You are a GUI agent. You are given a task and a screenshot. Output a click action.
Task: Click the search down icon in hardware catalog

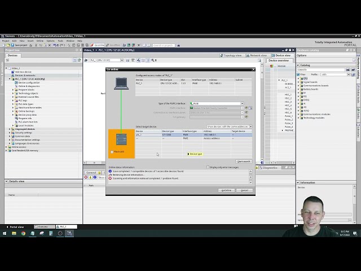pos(348,69)
